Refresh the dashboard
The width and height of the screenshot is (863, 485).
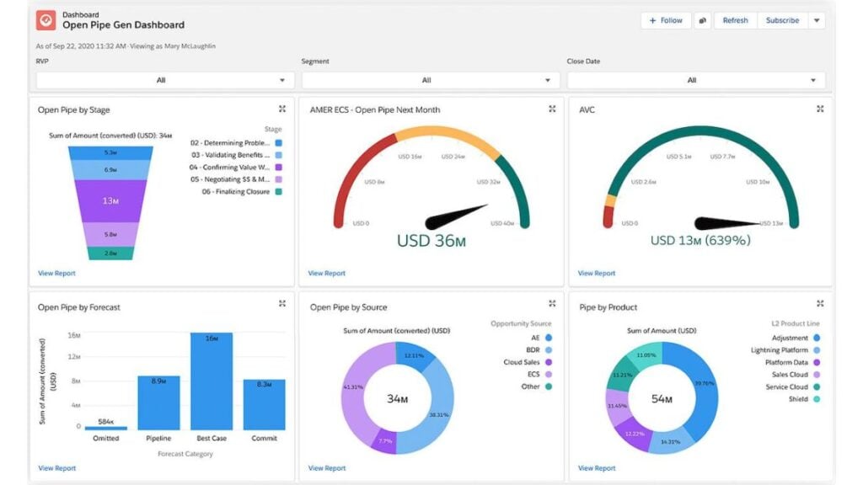click(x=735, y=20)
